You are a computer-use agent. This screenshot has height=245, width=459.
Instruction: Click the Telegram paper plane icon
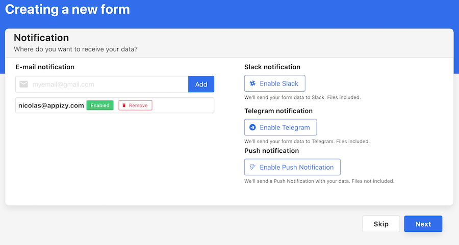point(252,127)
